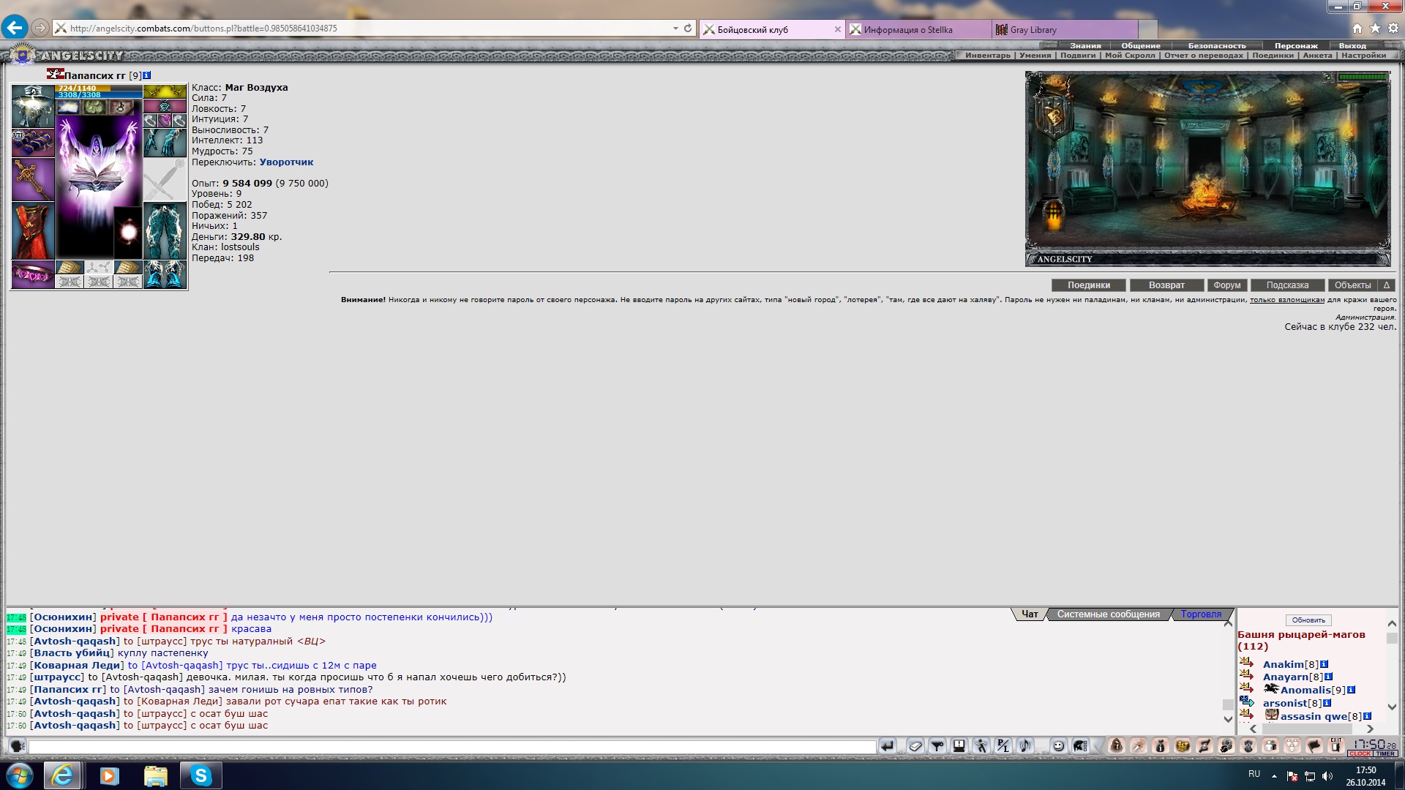This screenshot has width=1405, height=790.
Task: Click the teal gloves equipment slot
Action: (x=165, y=143)
